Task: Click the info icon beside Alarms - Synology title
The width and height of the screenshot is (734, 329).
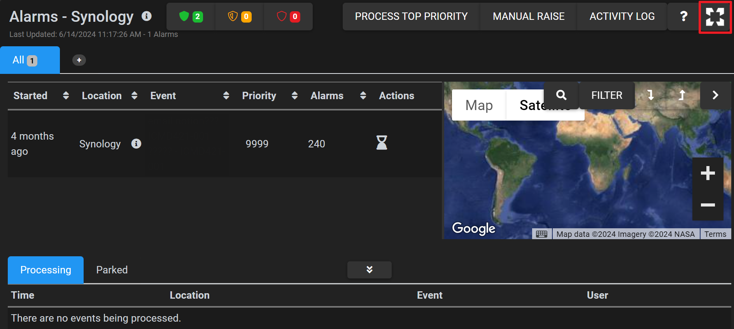Action: point(147,16)
